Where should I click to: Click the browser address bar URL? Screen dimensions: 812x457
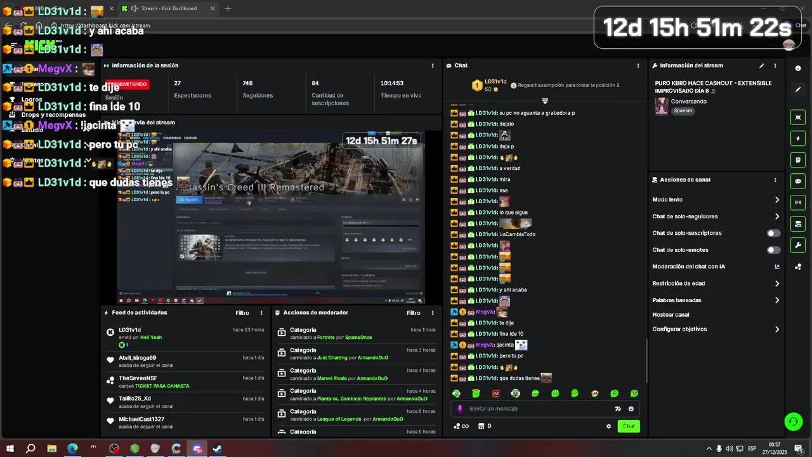point(105,25)
